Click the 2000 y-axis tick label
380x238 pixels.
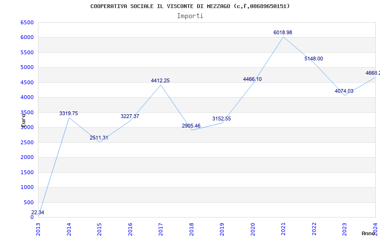(27, 158)
